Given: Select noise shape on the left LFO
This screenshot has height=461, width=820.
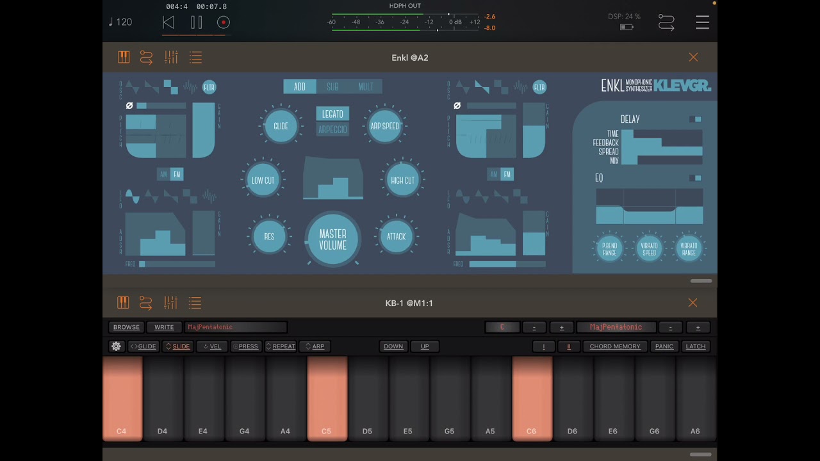Looking at the screenshot, I should pos(209,196).
